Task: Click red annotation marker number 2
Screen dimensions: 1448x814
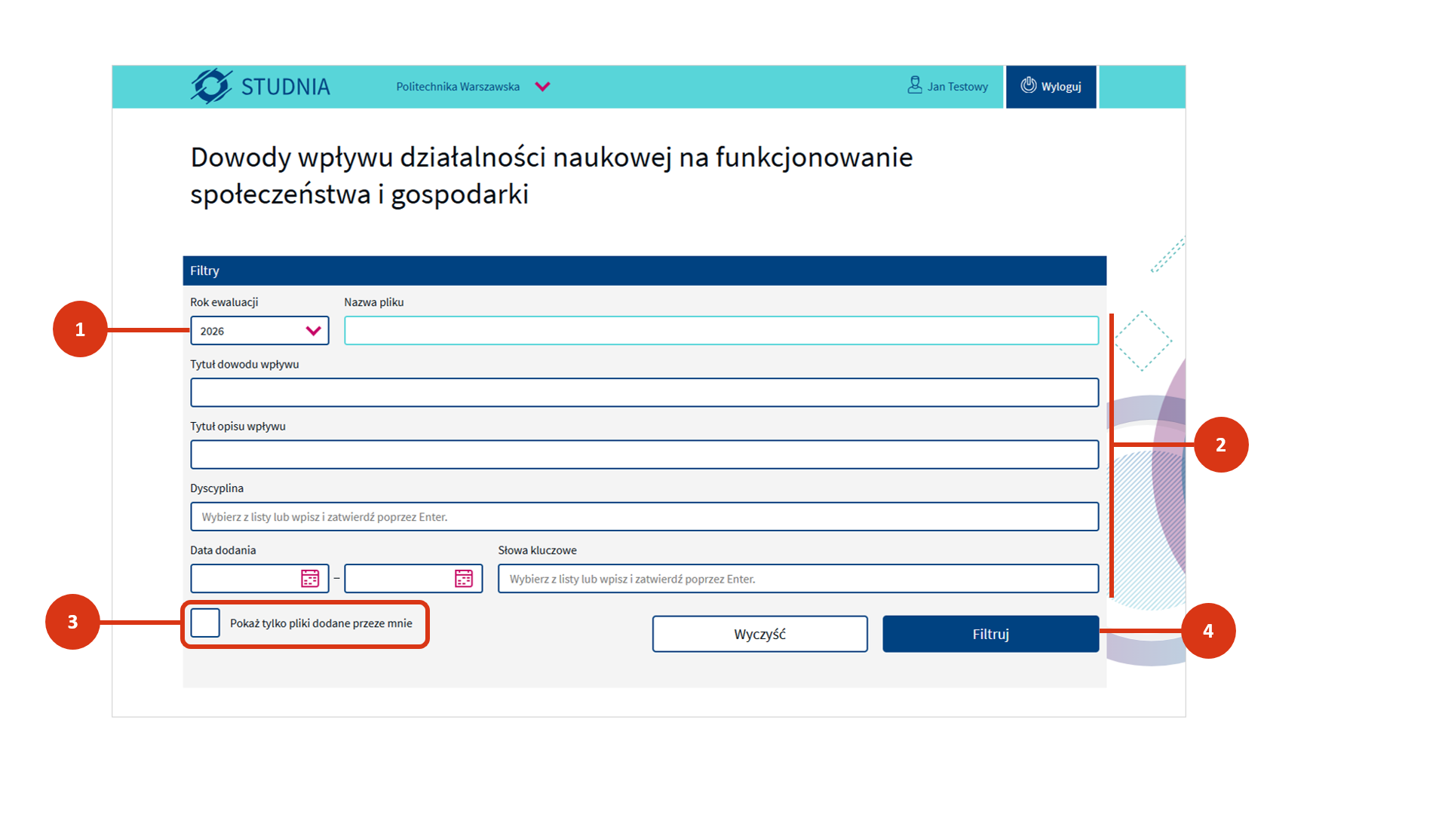Action: [1220, 445]
